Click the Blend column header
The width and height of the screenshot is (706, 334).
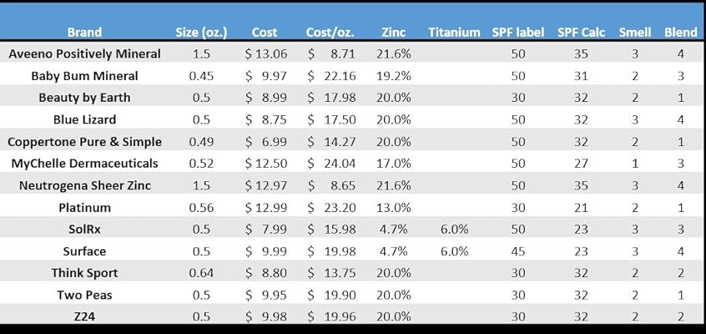681,33
